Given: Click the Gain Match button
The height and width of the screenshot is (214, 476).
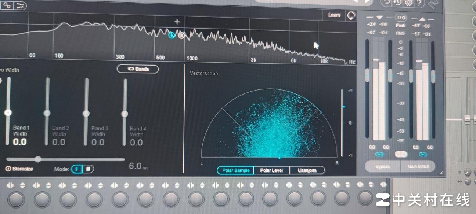Looking at the screenshot, I should pyautogui.click(x=418, y=166).
